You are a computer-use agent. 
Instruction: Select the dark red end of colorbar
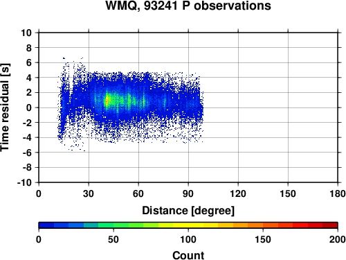[330, 225]
